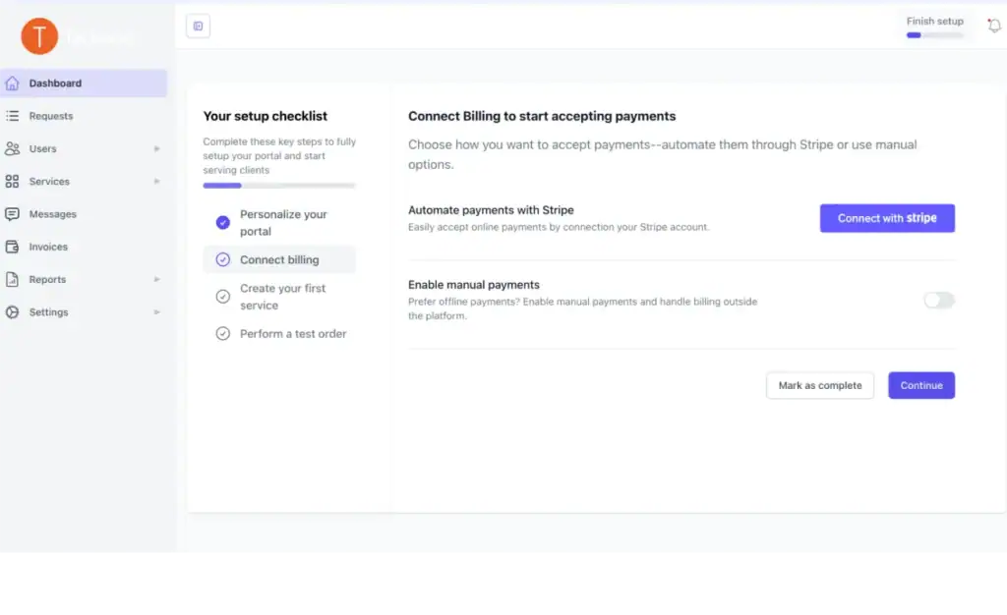Click the Personalize your portal checkmark
This screenshot has height=615, width=1007.
click(x=222, y=222)
